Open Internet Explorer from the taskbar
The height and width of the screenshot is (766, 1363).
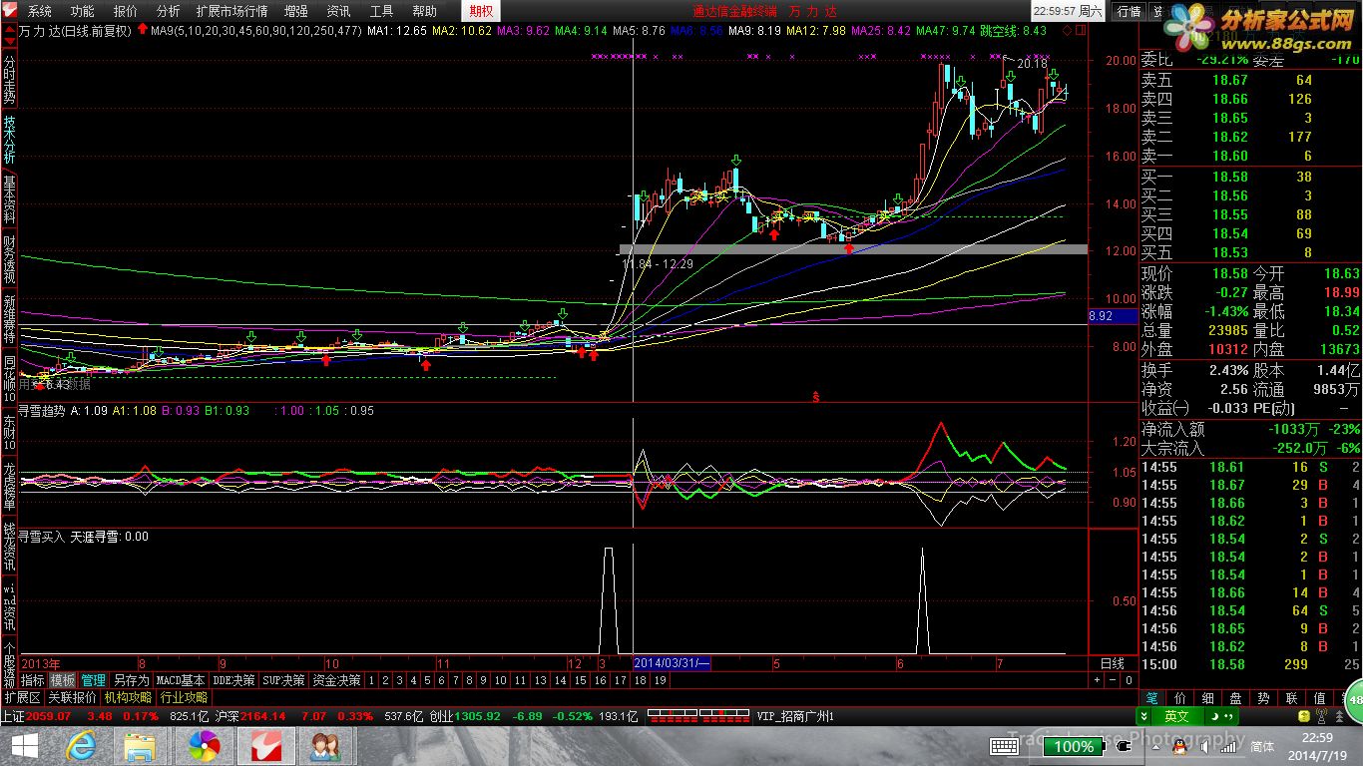coord(81,746)
